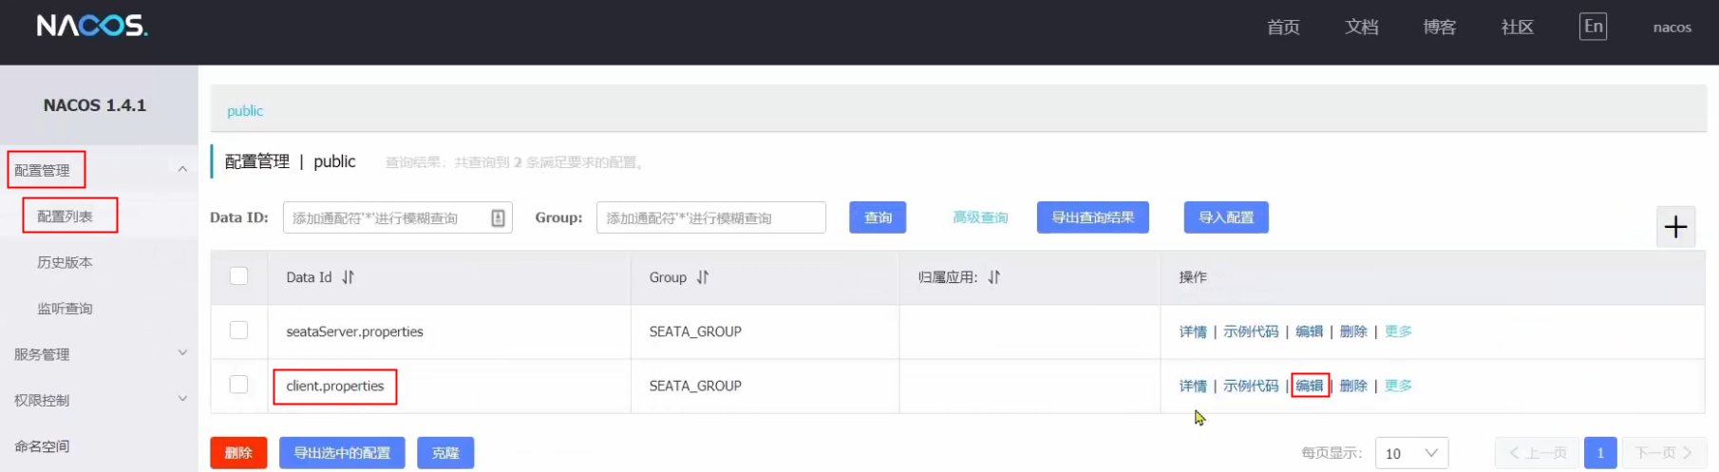Click 编辑 for client.properties

click(x=1310, y=386)
